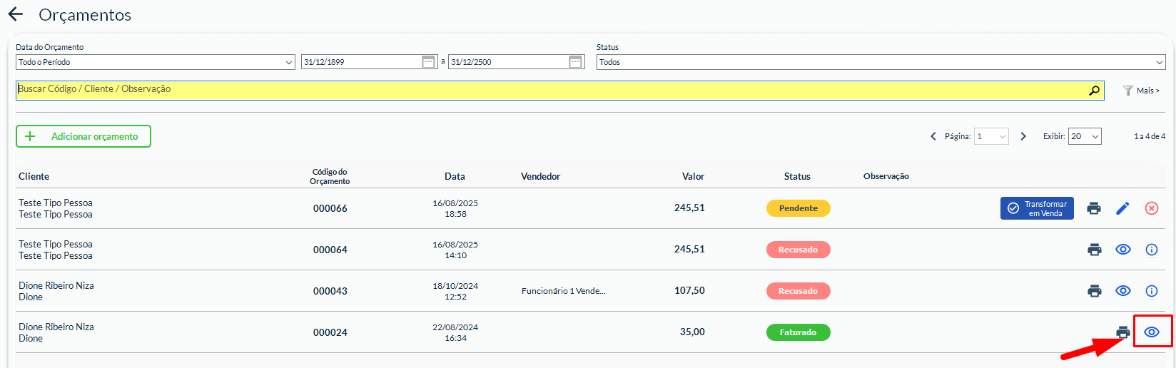
Task: View budget 000043 with eye icon
Action: 1123,291
